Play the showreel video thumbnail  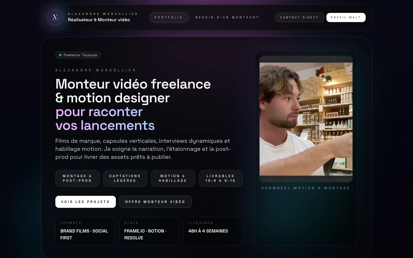306,119
